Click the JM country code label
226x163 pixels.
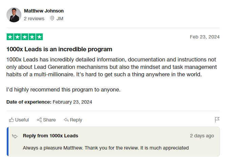tap(60, 19)
